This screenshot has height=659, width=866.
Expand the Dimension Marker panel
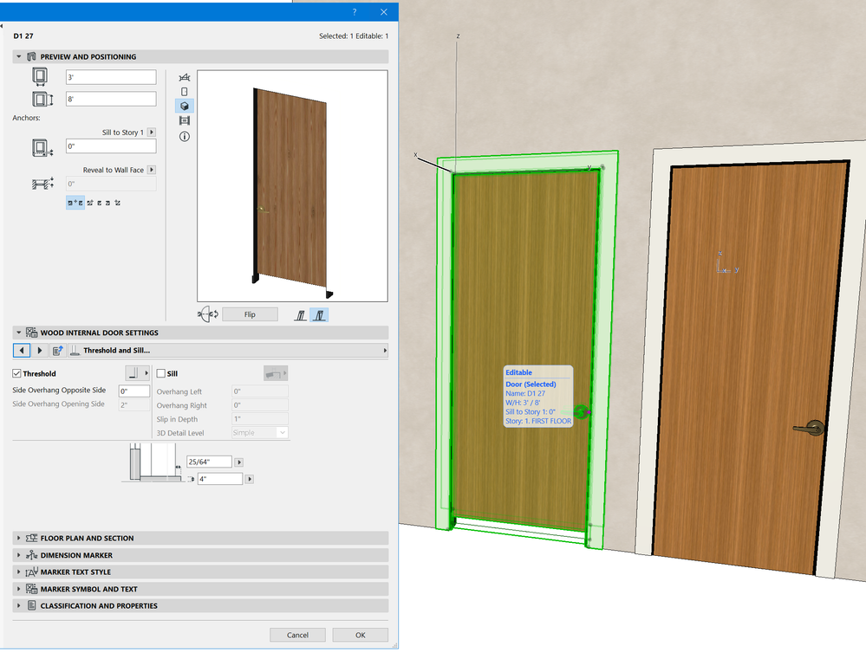(x=19, y=555)
